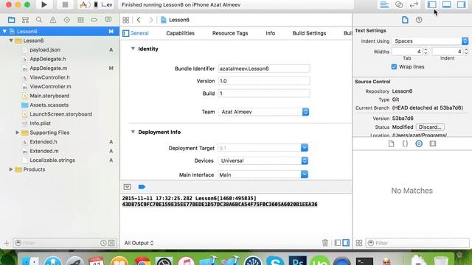Open the File Template library
This screenshot has height=265, width=472.
pos(391,144)
